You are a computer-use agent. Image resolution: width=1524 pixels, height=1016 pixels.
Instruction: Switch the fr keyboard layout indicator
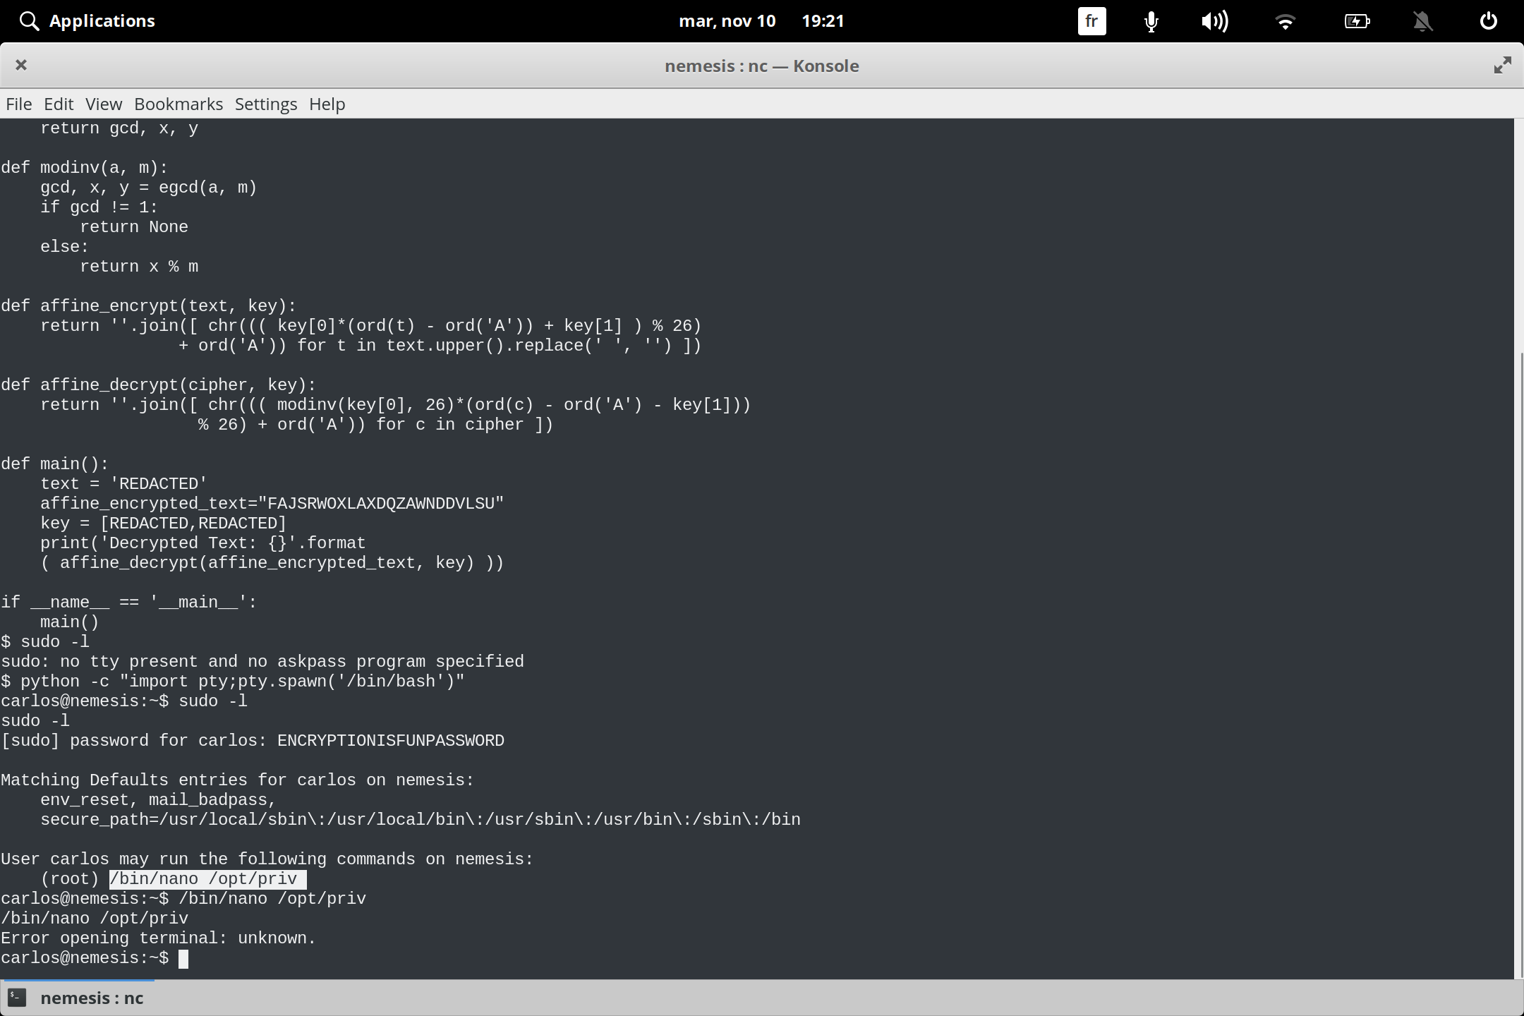pyautogui.click(x=1091, y=20)
